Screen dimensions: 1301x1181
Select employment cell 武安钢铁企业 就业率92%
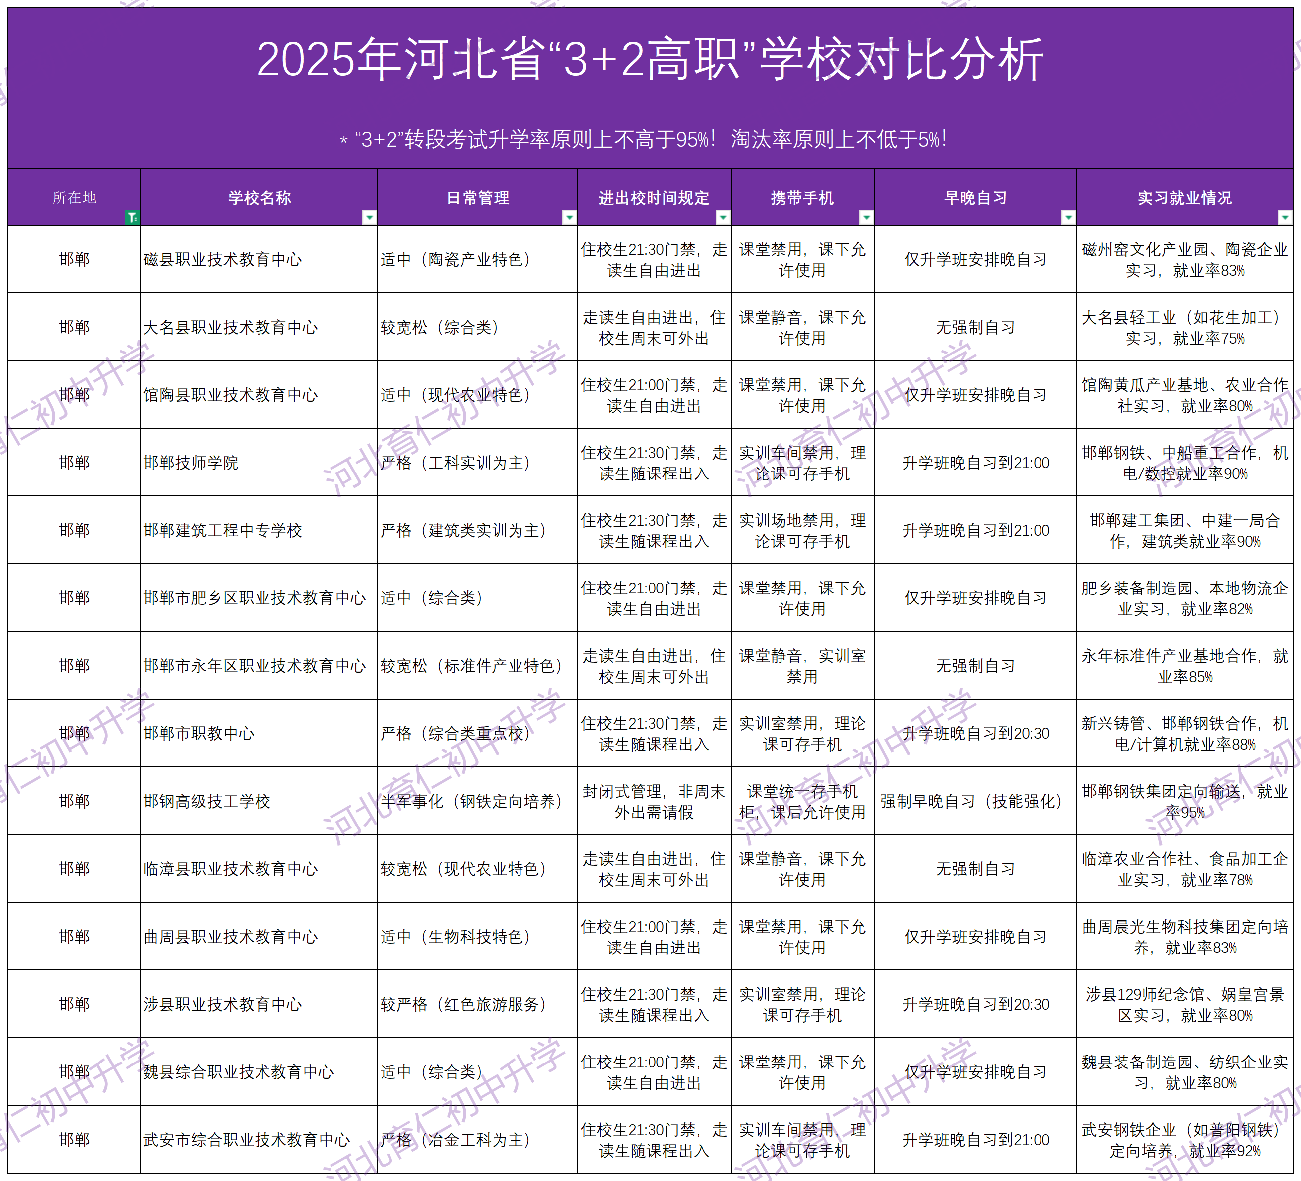[x=1185, y=1140]
